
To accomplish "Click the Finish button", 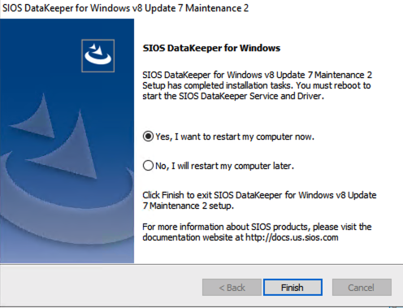I will click(292, 287).
